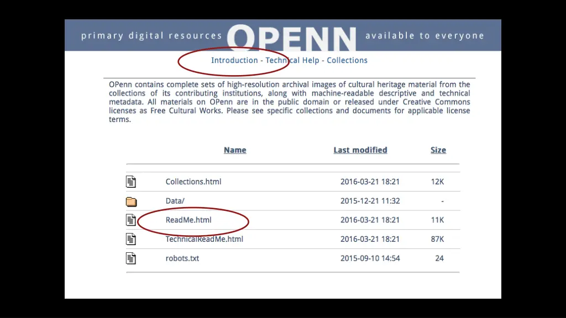
Task: Click the OPenn description paragraph
Action: coord(290,102)
